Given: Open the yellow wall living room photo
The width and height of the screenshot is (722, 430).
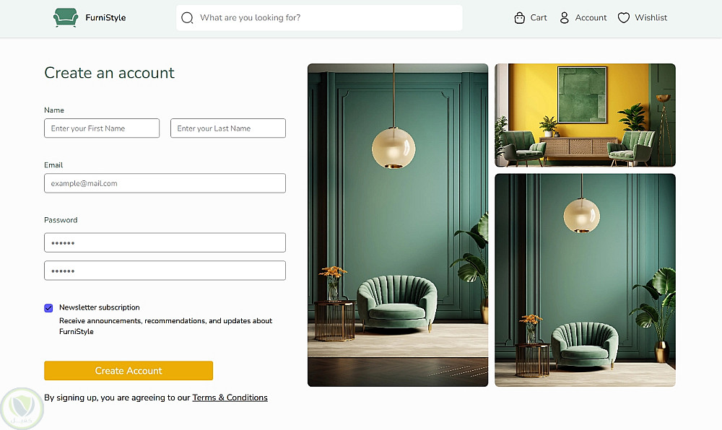Looking at the screenshot, I should click(585, 115).
